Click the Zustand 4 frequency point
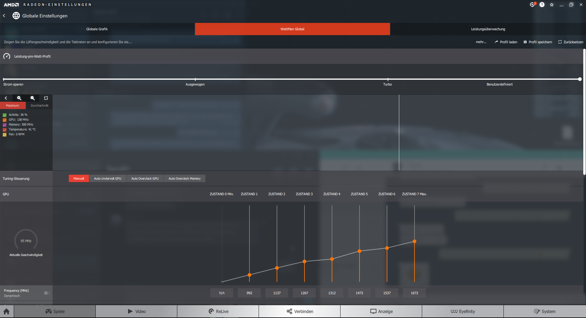 (x=332, y=259)
